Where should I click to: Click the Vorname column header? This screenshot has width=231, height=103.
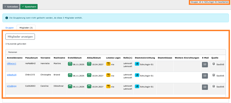click(x=45, y=58)
